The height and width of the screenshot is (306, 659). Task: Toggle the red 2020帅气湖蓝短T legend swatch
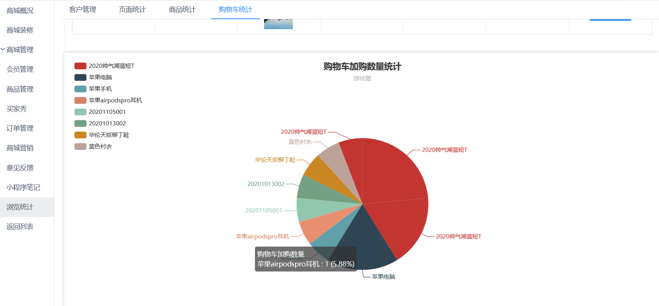(81, 66)
